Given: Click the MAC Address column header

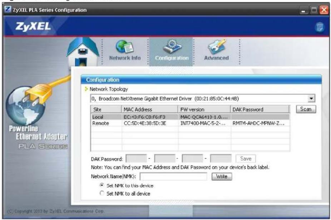Looking at the screenshot, I should pos(150,109).
